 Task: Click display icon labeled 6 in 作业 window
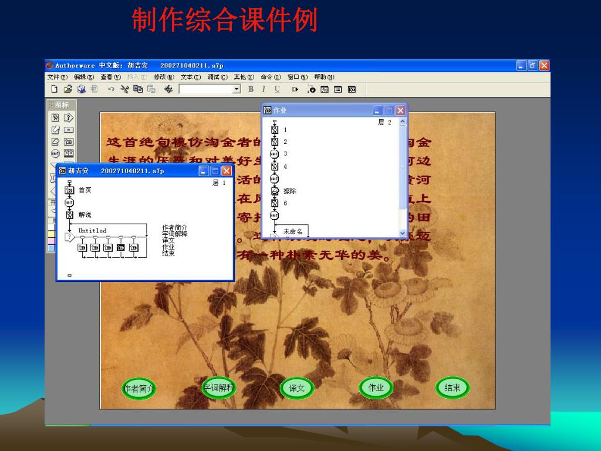(275, 203)
